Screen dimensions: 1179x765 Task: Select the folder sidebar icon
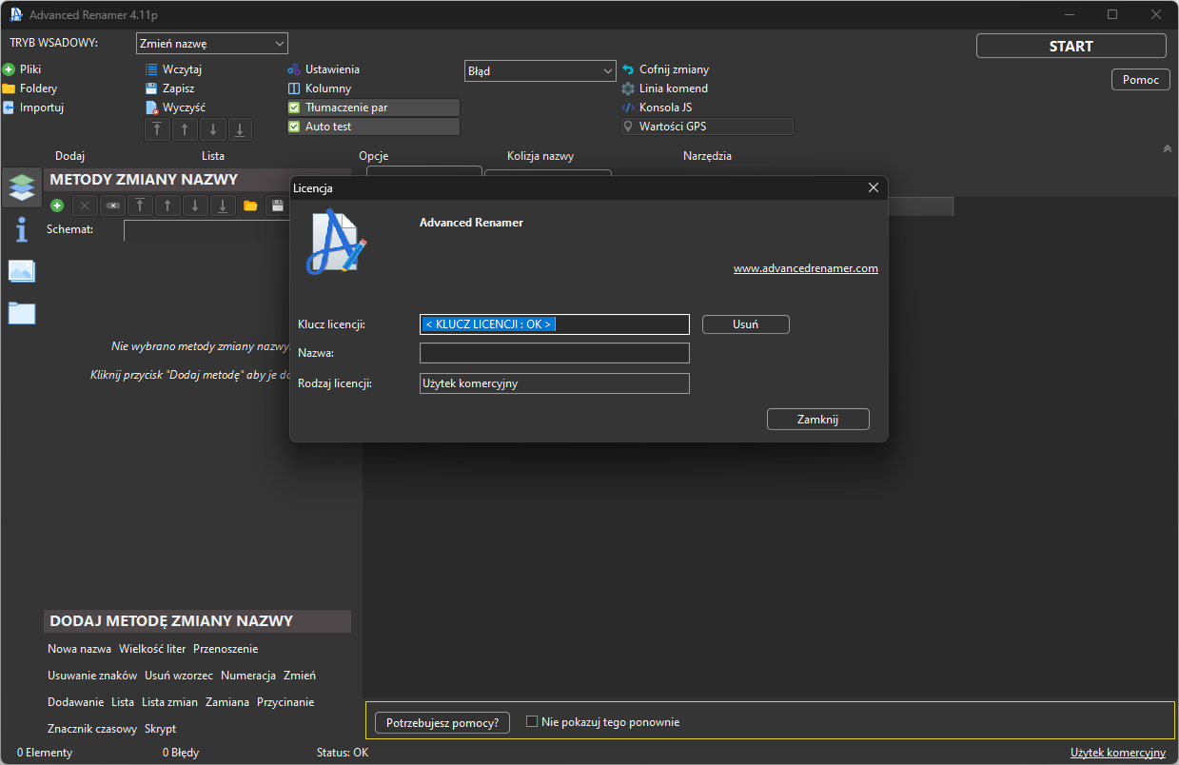(22, 312)
